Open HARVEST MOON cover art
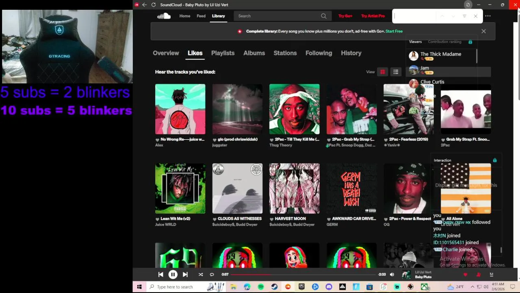This screenshot has height=293, width=520. tap(294, 188)
